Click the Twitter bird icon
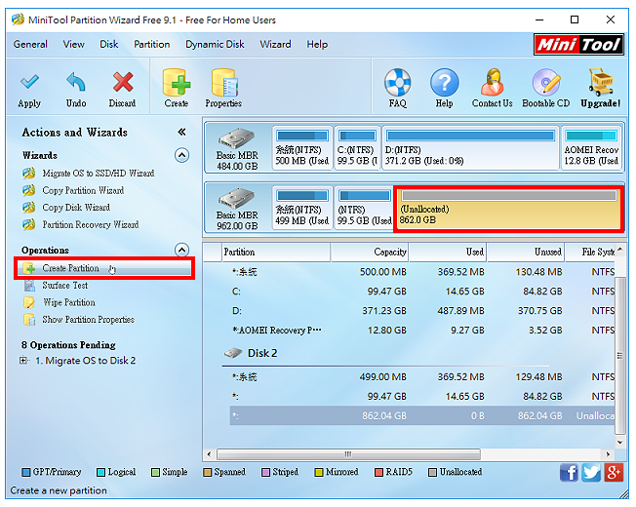 (591, 473)
